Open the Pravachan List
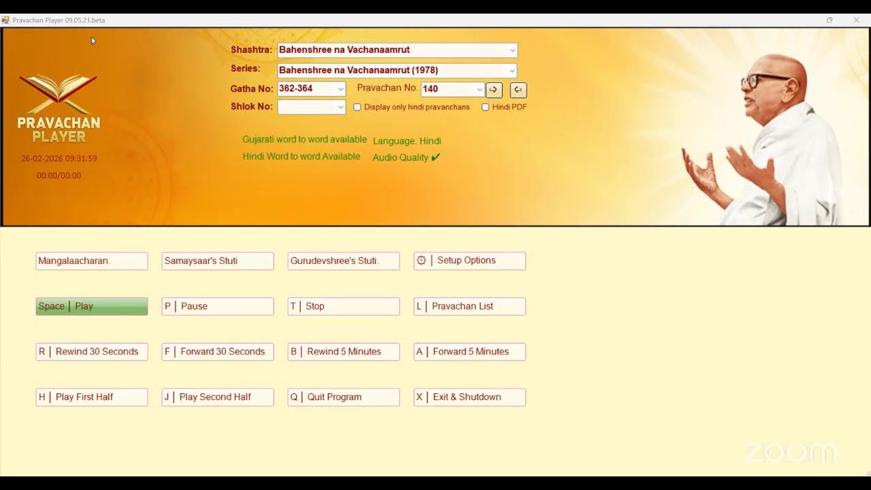This screenshot has height=490, width=871. 470,306
